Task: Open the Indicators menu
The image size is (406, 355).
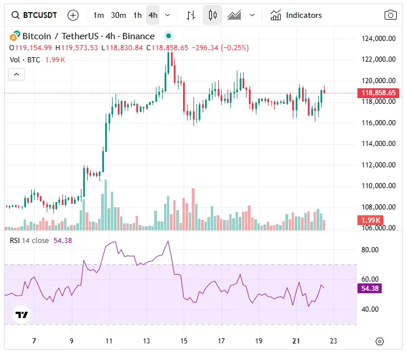Action: (x=296, y=15)
